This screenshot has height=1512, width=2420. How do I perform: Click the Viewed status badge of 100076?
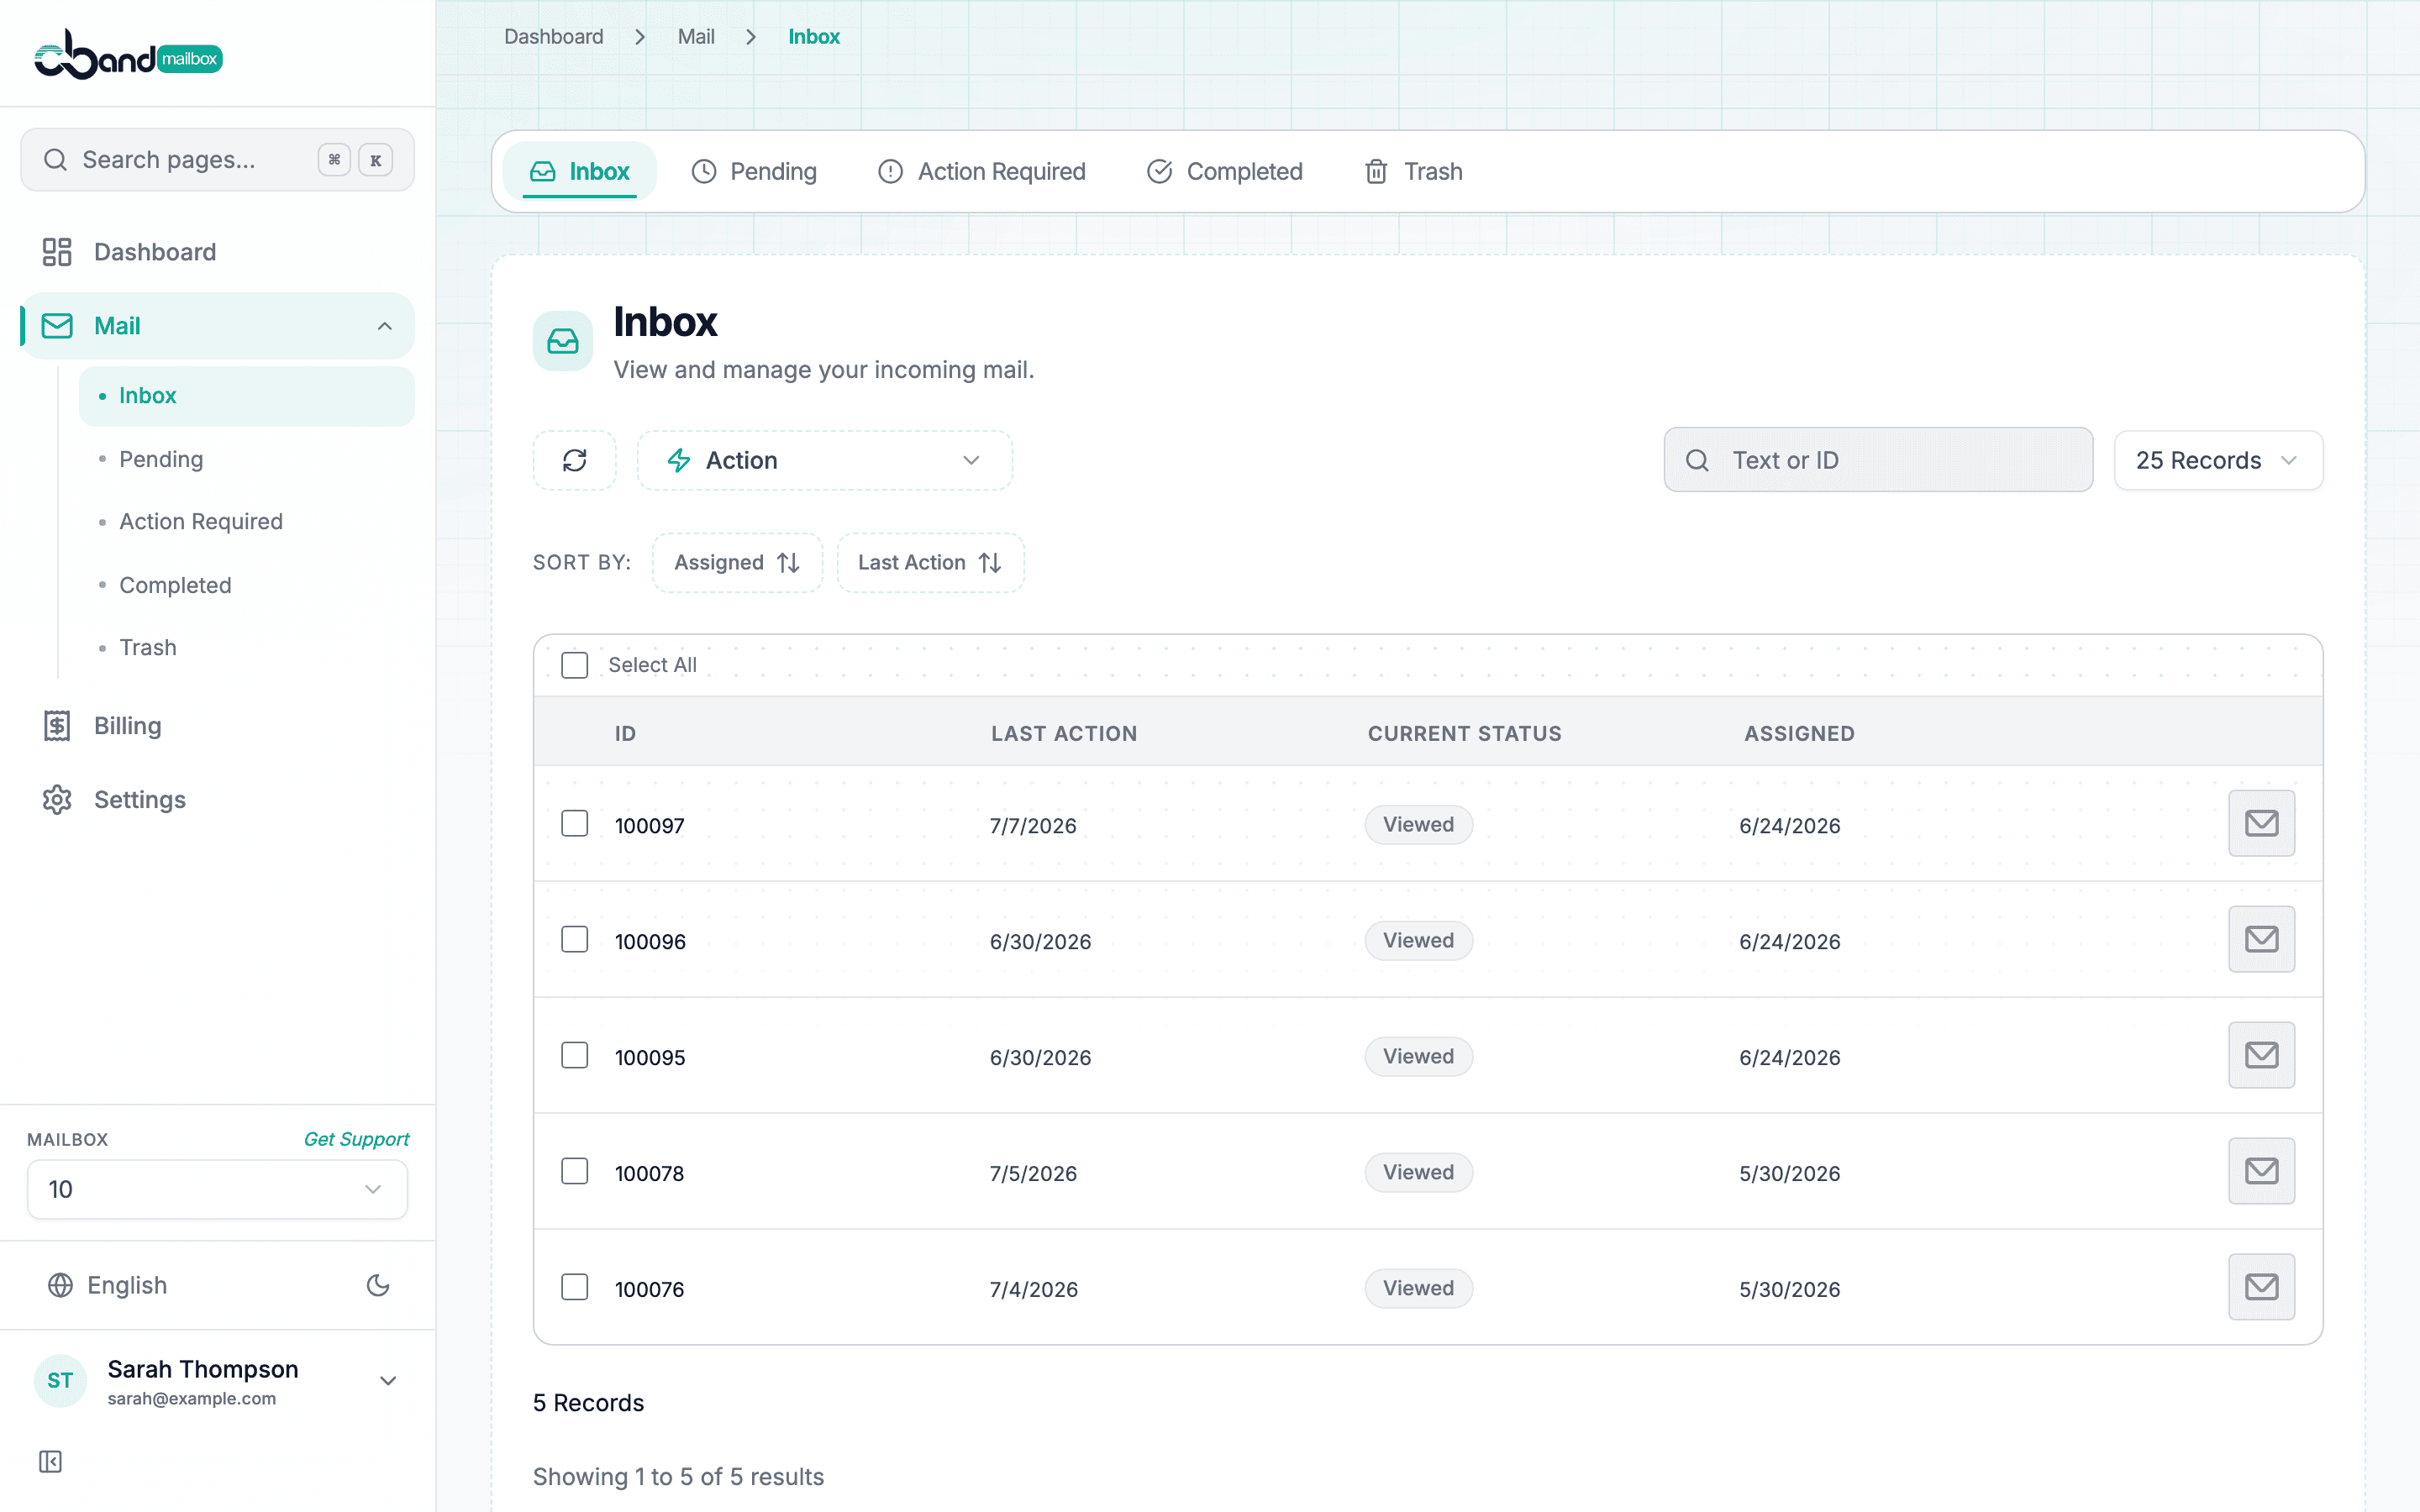tap(1418, 1289)
